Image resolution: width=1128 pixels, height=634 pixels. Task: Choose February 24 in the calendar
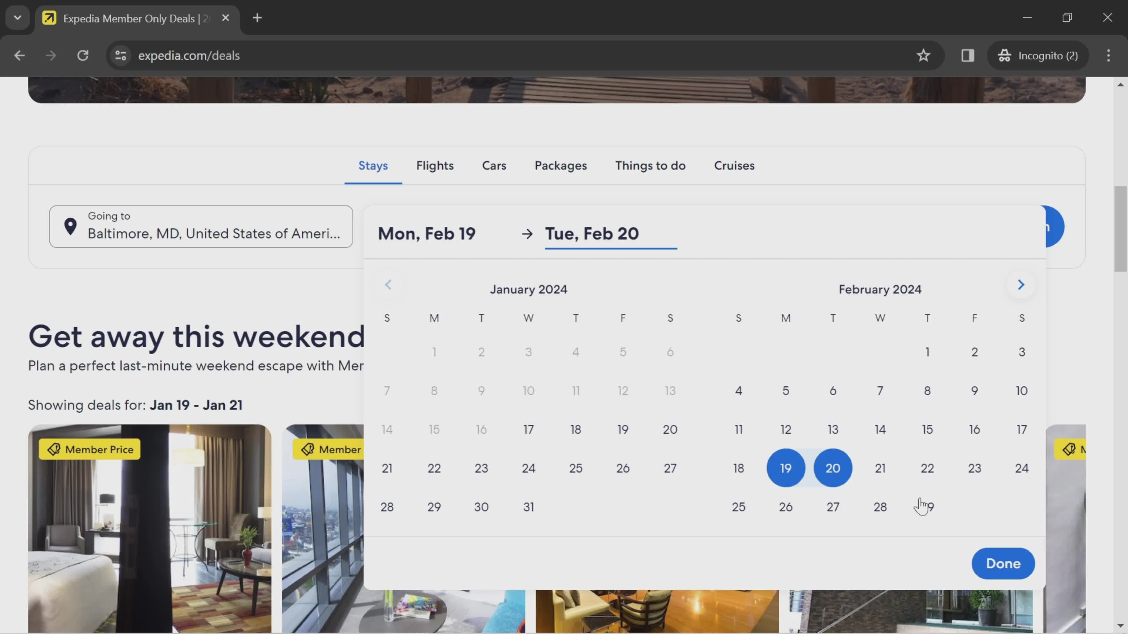1022,468
